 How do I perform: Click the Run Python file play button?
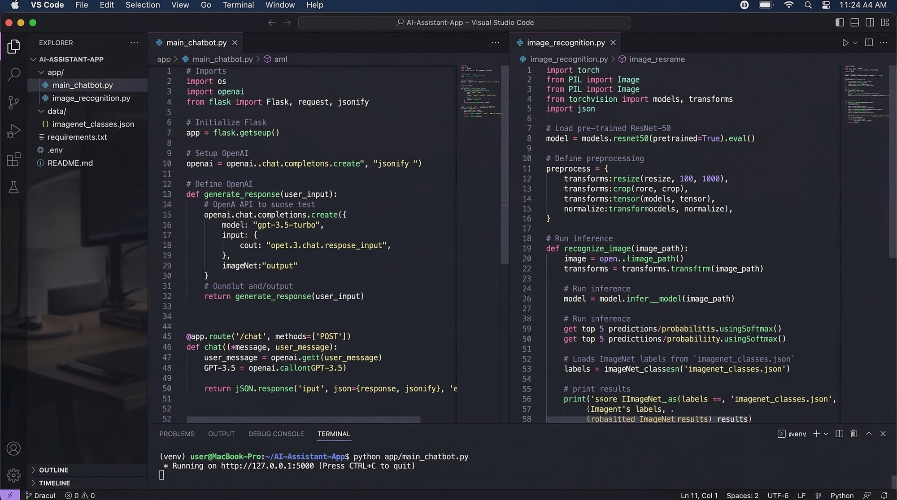coord(845,43)
